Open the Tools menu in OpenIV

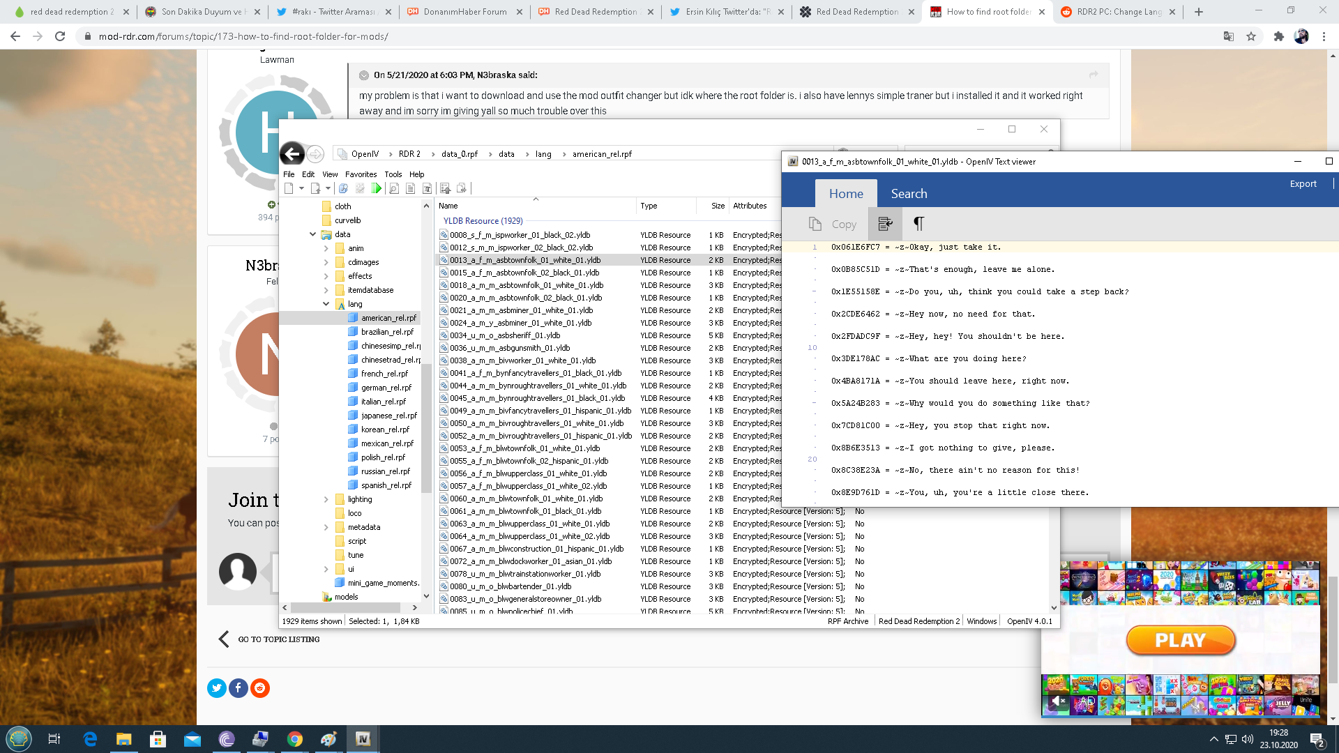click(393, 174)
